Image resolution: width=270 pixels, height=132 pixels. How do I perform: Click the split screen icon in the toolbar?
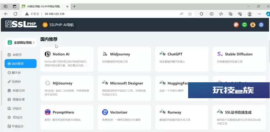click(211, 14)
